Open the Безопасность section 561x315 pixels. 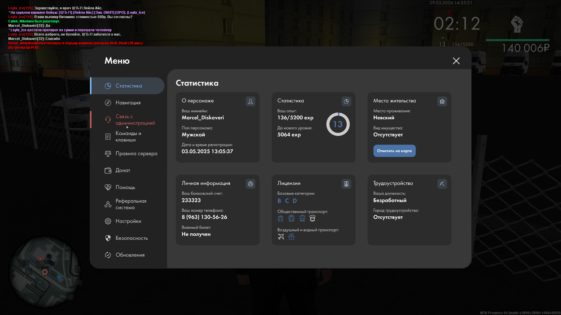[x=131, y=238]
